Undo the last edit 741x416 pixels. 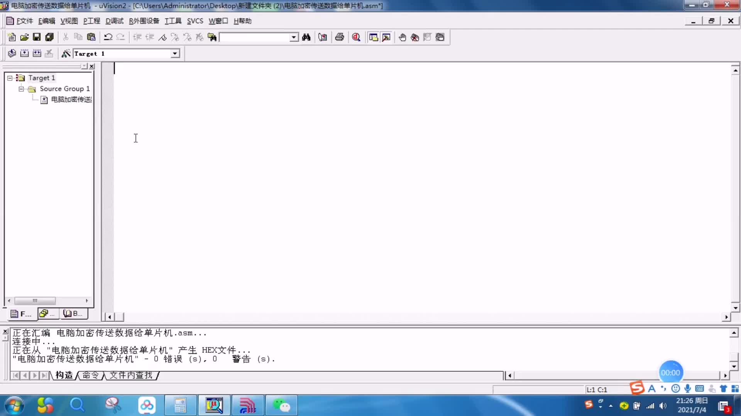click(x=108, y=37)
